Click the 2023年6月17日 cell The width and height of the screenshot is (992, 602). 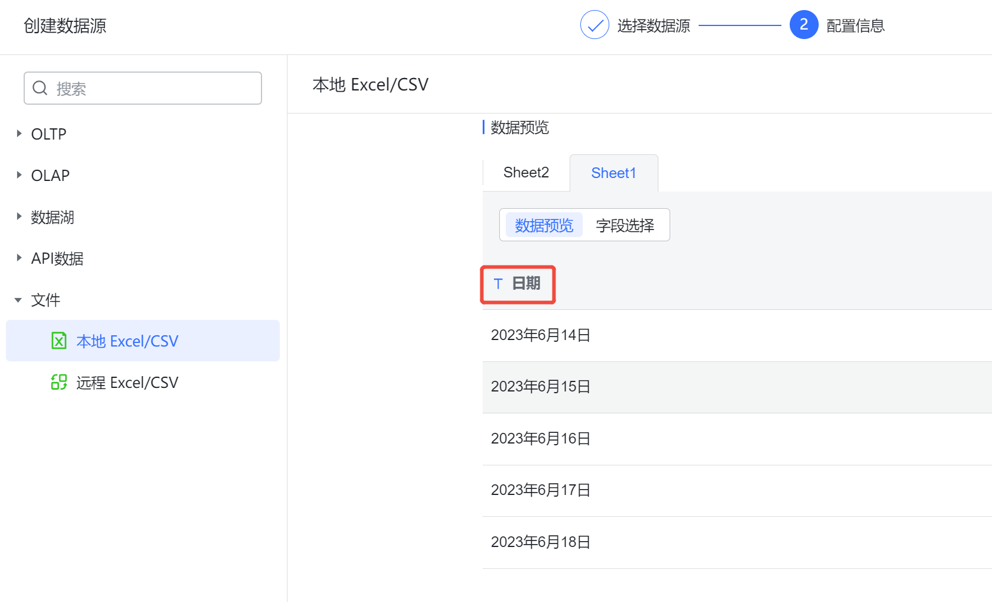541,490
